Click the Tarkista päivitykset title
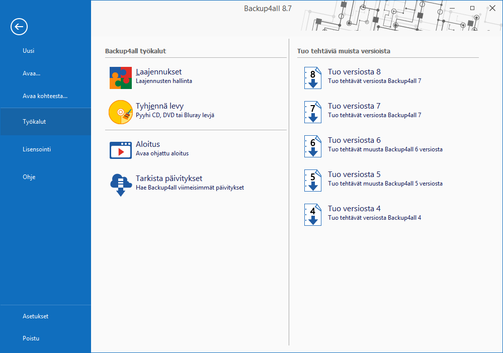 point(169,179)
